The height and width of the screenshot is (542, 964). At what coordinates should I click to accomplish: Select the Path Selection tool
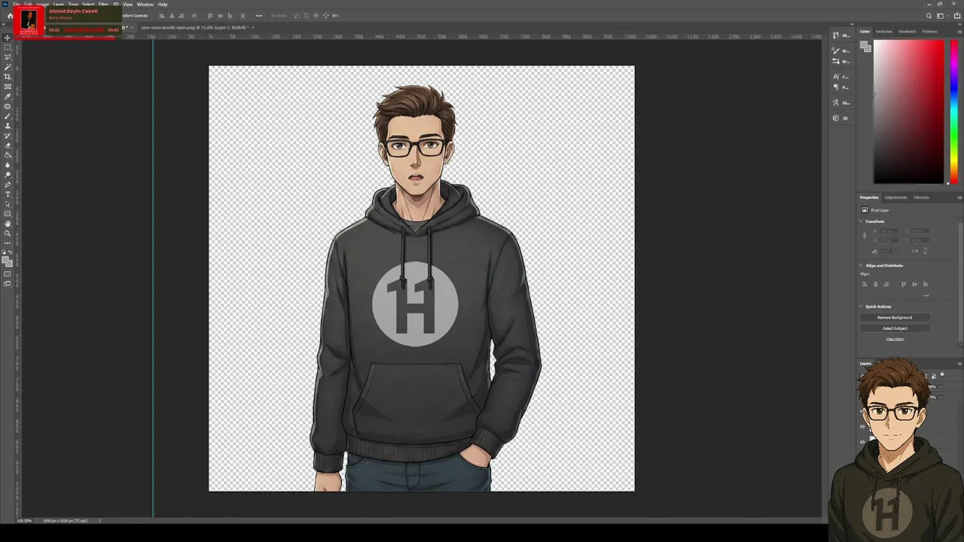coord(8,204)
